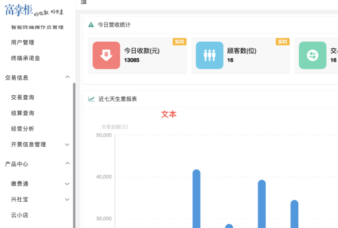Click the 今日营收统计 warning triangle icon
The height and width of the screenshot is (228, 338).
tap(91, 25)
